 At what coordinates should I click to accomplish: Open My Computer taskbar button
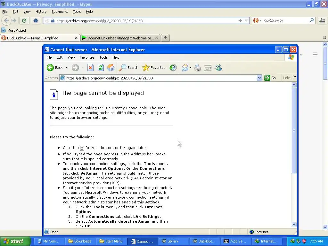pyautogui.click(x=49, y=241)
